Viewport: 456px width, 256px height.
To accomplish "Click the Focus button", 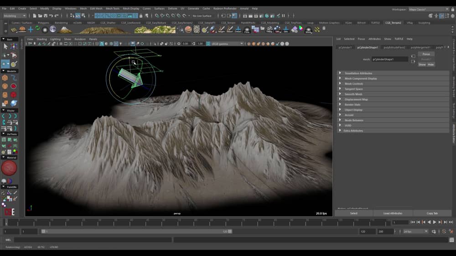I will coord(426,54).
